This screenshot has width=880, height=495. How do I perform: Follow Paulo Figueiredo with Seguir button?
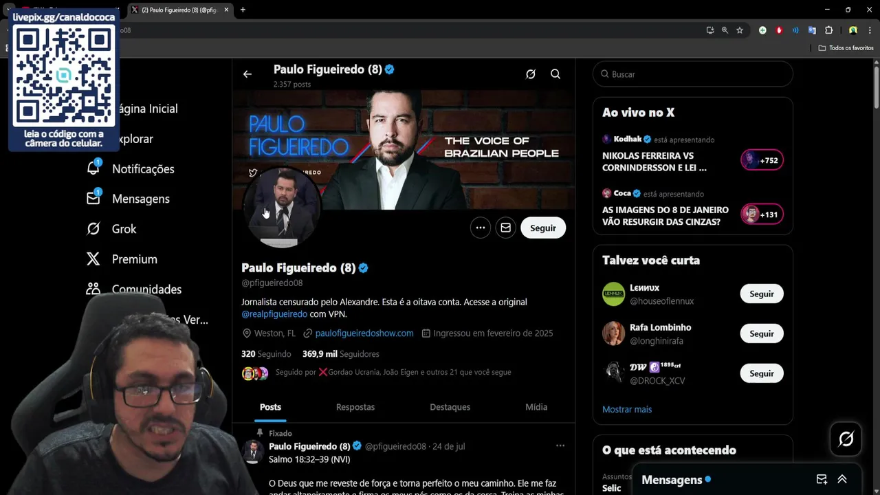click(x=543, y=228)
